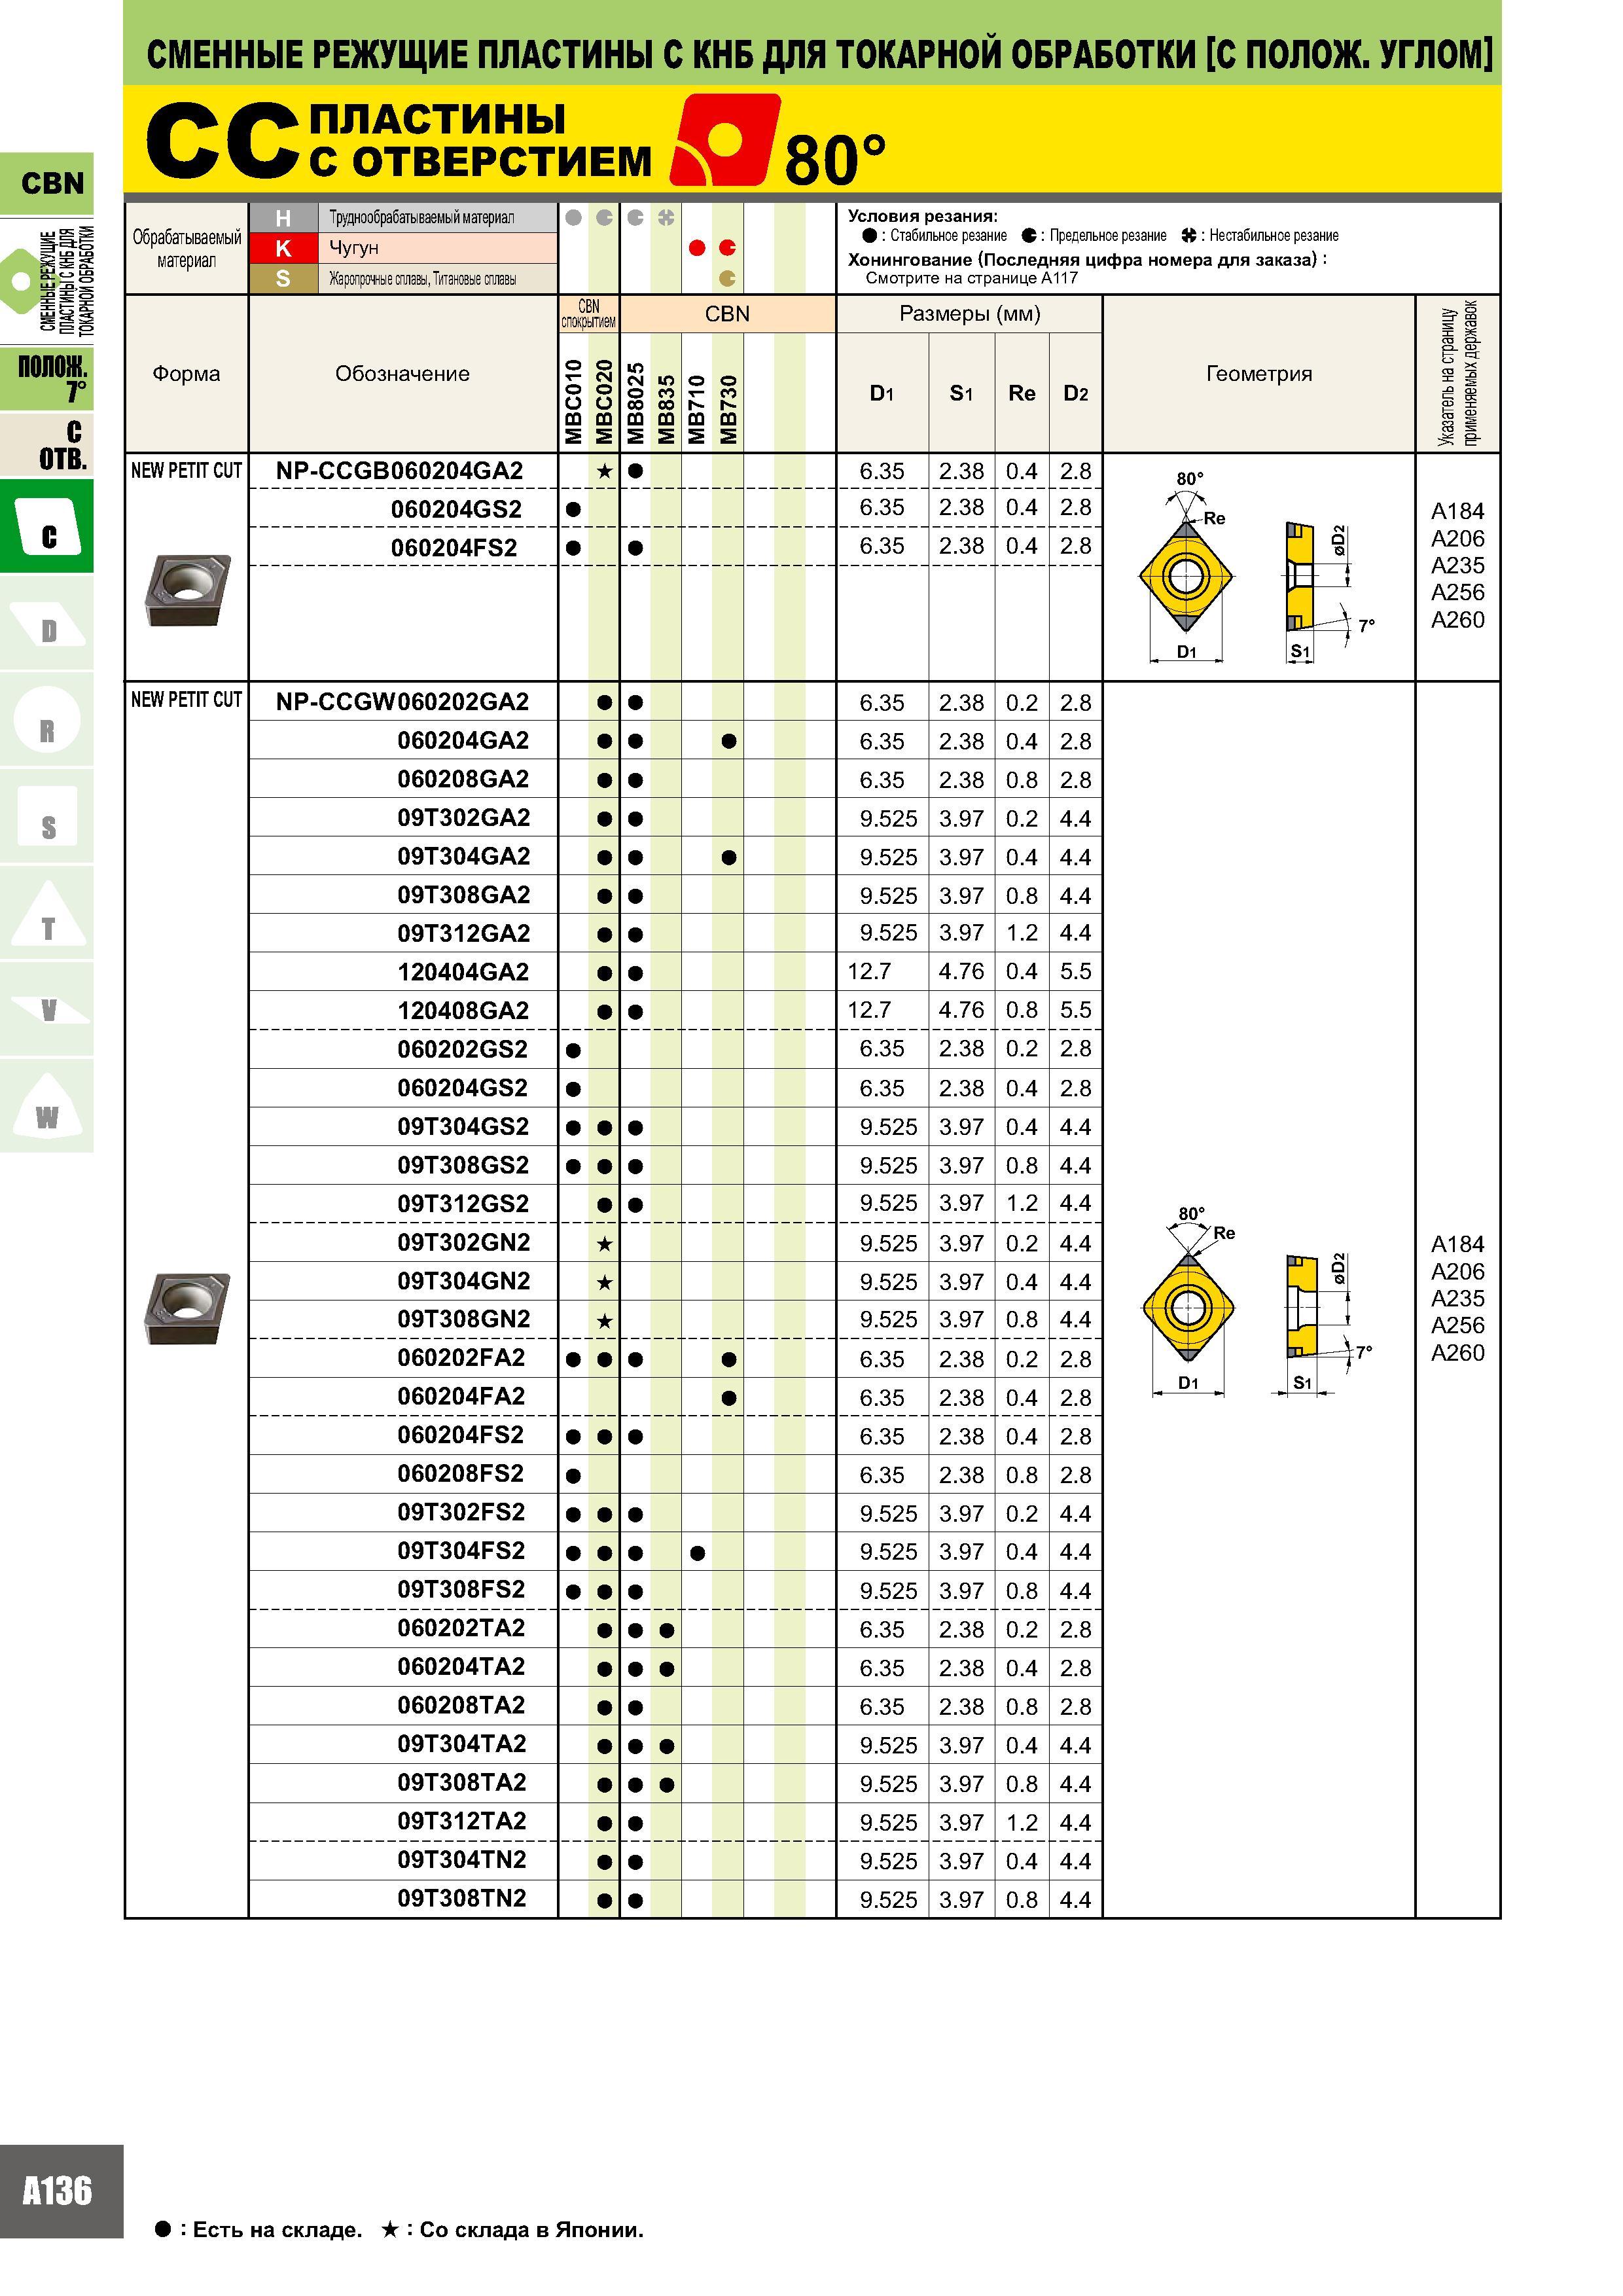Click the olive S material swatch

tap(283, 279)
